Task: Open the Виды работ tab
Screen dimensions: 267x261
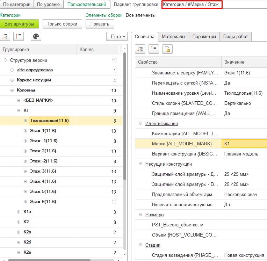Action: [235, 36]
